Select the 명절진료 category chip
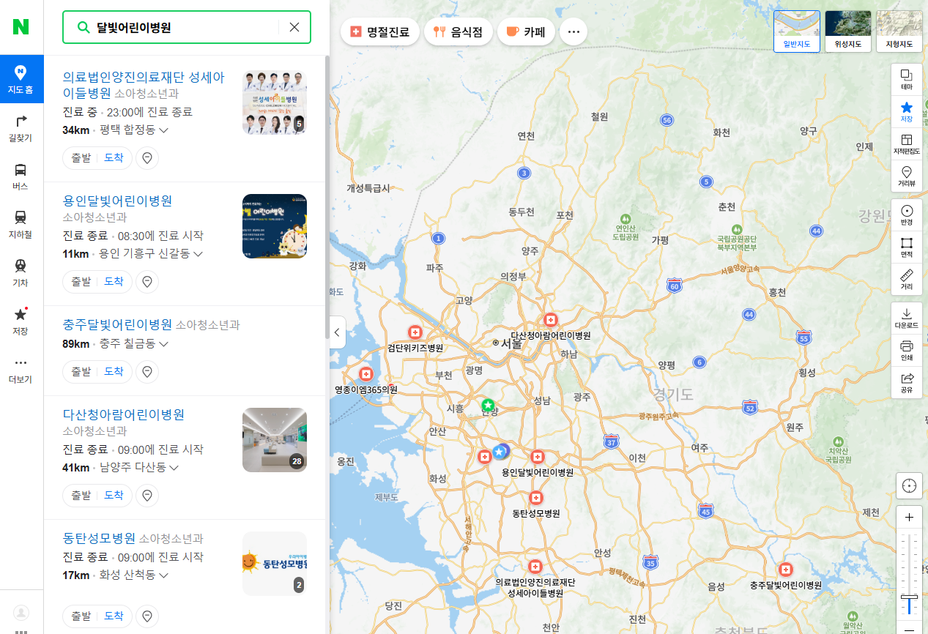 coord(380,31)
